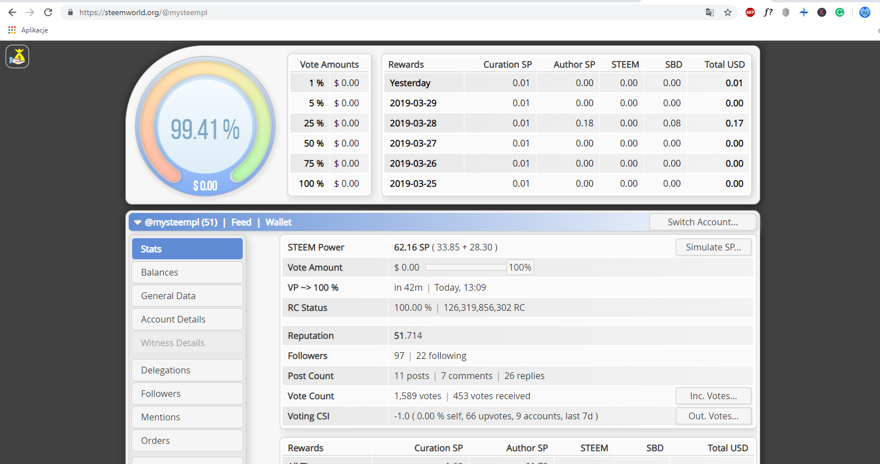
Task: Click the 11 posts count
Action: tap(412, 376)
